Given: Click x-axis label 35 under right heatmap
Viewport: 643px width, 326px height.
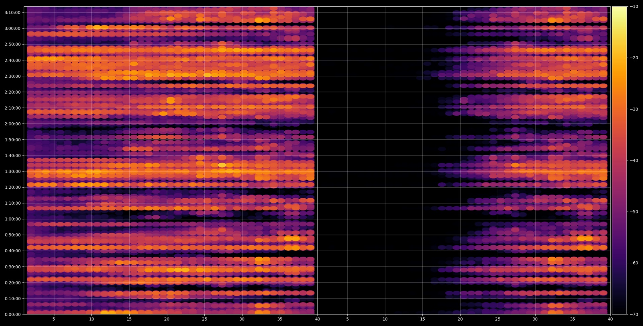Looking at the screenshot, I should click(573, 319).
